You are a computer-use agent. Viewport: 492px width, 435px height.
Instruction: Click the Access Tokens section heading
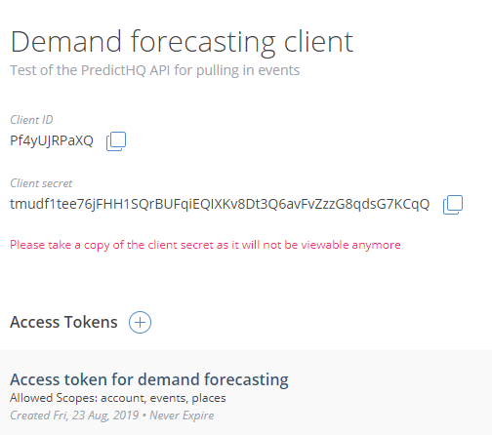pos(63,322)
